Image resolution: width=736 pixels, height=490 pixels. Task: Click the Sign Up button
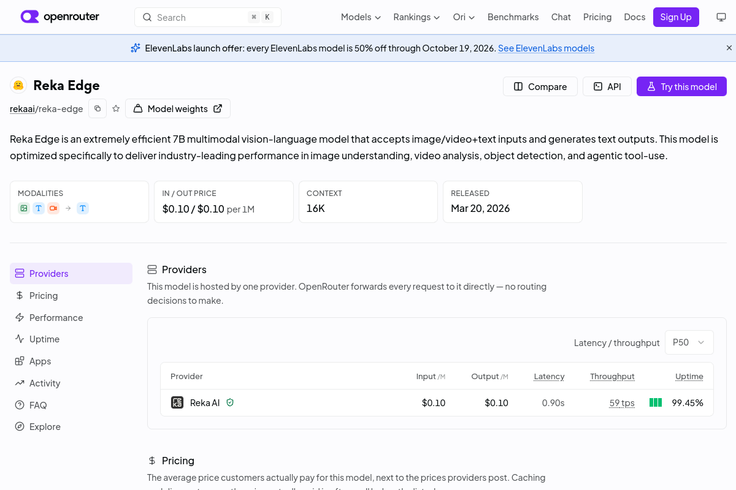tap(676, 17)
